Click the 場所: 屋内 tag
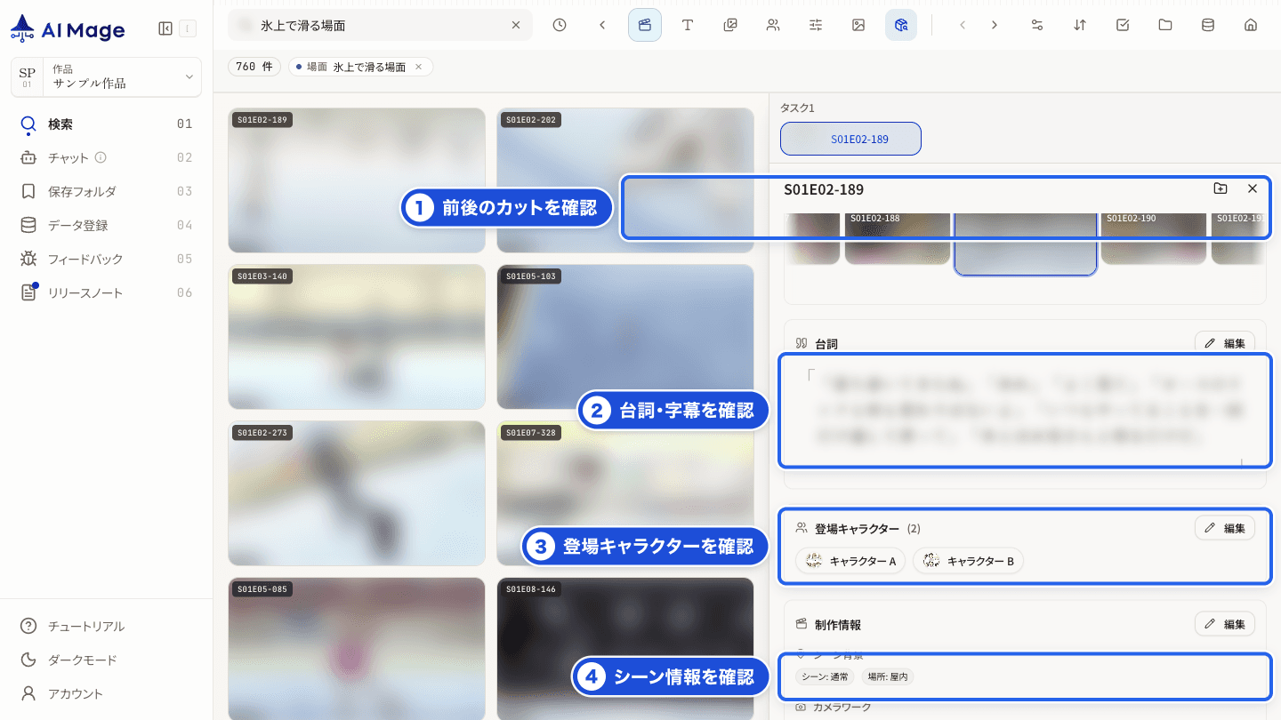This screenshot has width=1281, height=720. click(x=887, y=676)
